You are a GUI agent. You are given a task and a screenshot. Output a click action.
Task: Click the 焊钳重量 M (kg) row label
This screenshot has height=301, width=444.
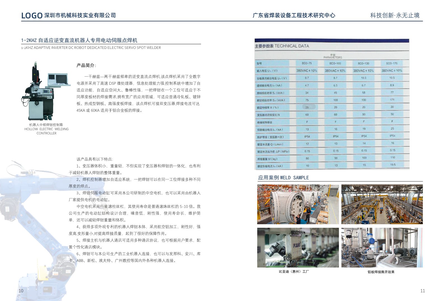(x=267, y=159)
